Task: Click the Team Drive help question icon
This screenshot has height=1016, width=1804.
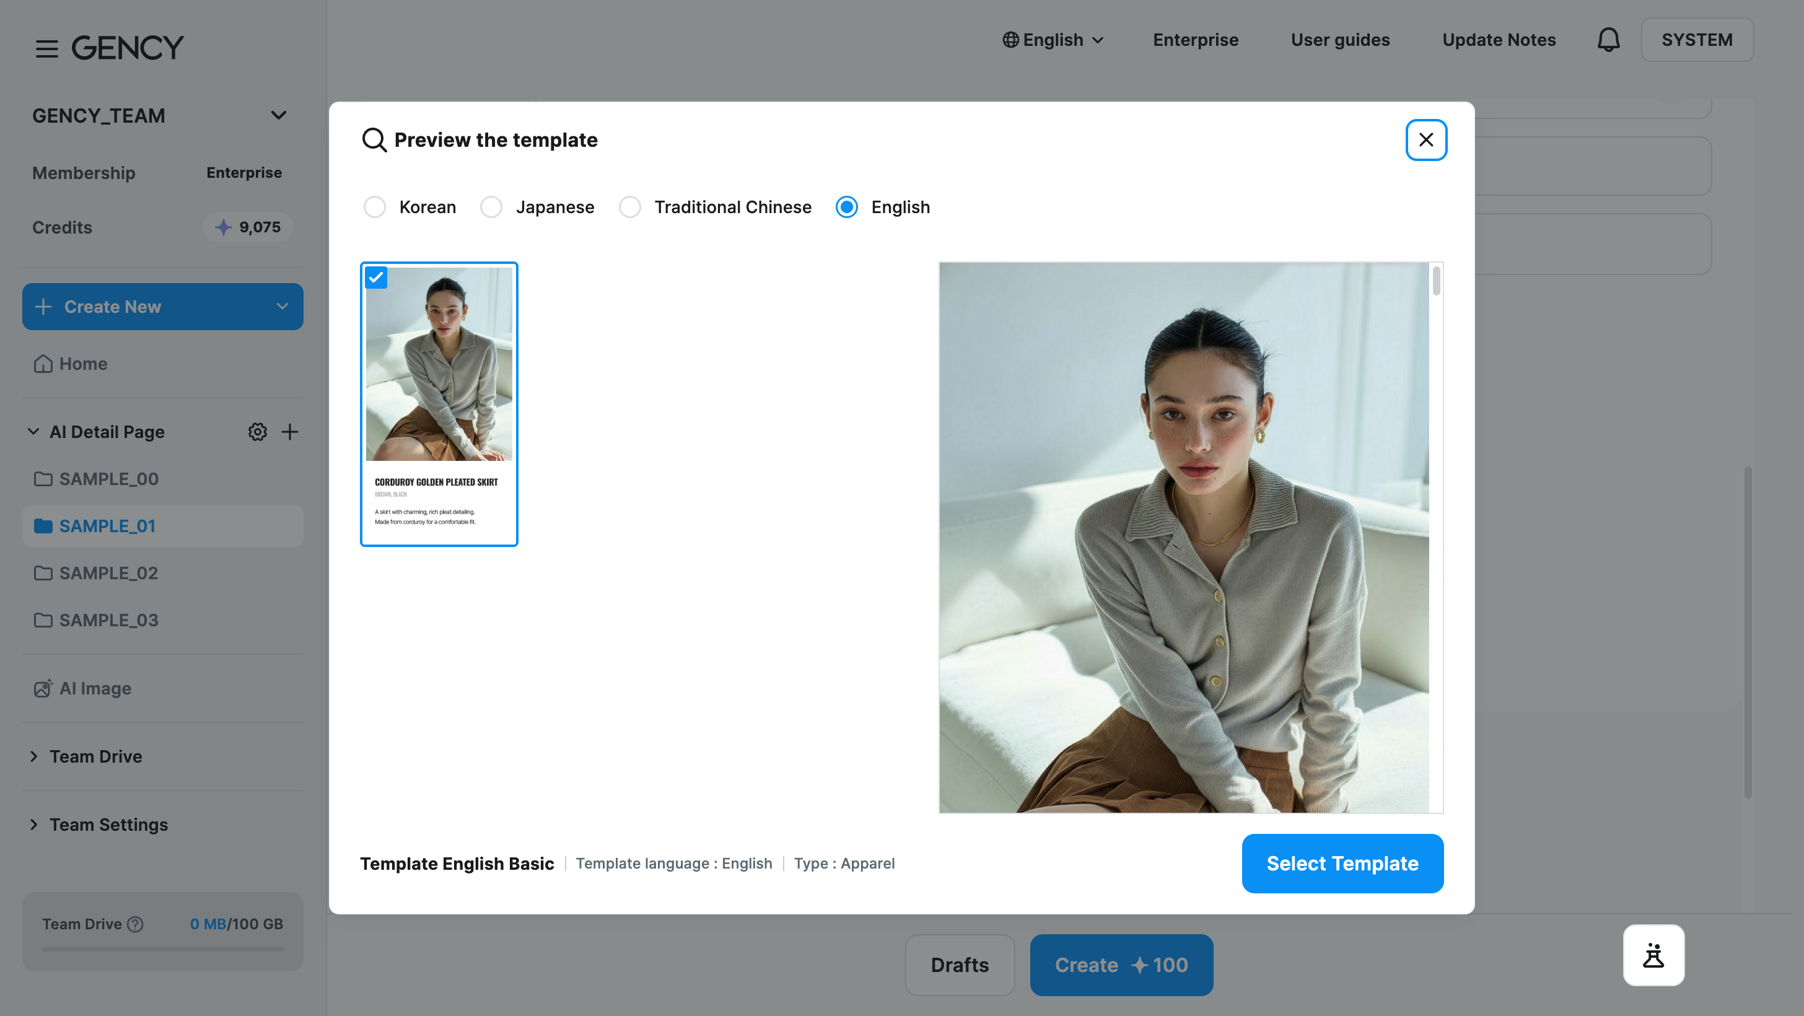Action: [x=136, y=924]
